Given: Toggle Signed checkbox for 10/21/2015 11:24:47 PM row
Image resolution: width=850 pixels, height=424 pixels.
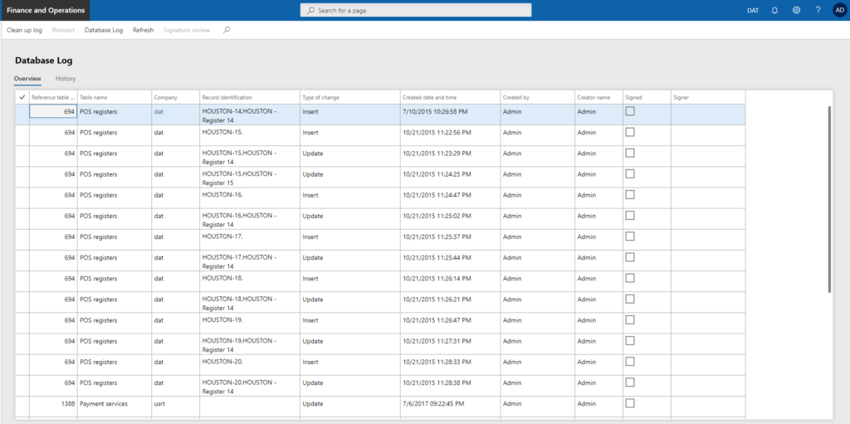Looking at the screenshot, I should [630, 195].
